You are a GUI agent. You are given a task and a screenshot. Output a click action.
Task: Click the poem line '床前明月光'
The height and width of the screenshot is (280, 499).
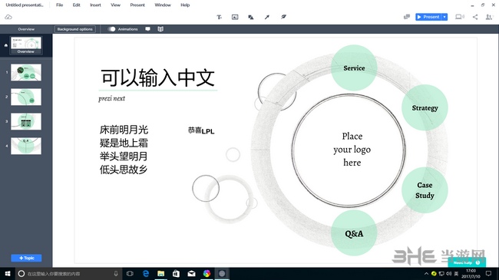(124, 130)
